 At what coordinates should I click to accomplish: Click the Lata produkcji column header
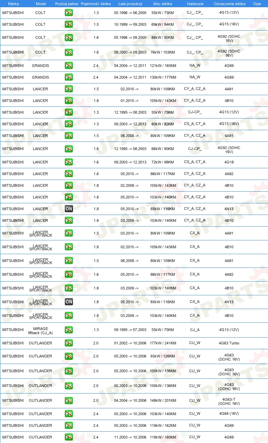tap(130, 4)
